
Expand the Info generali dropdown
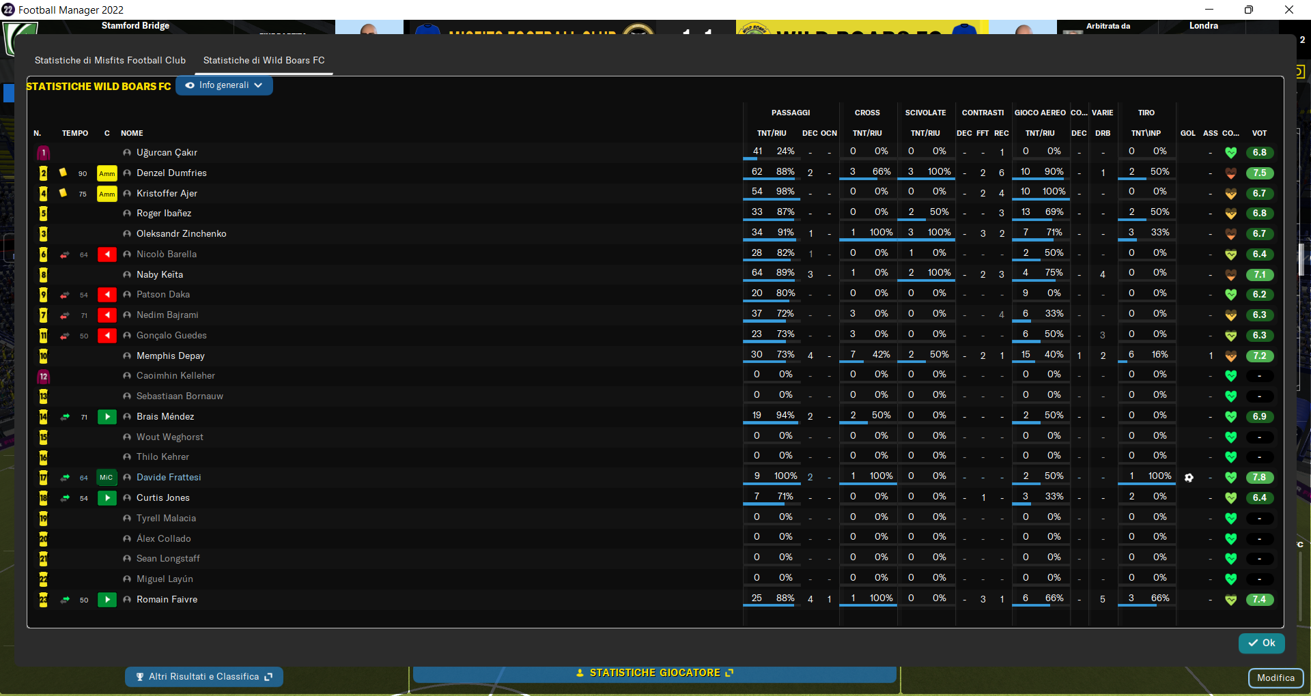coord(224,85)
